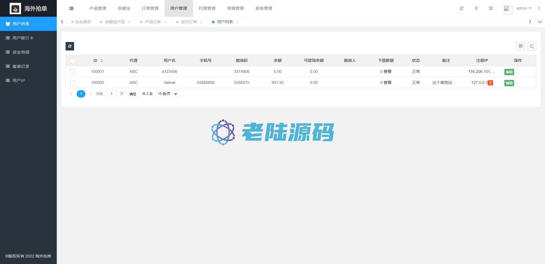Open the 15 条/页 page size dropdown

point(167,94)
